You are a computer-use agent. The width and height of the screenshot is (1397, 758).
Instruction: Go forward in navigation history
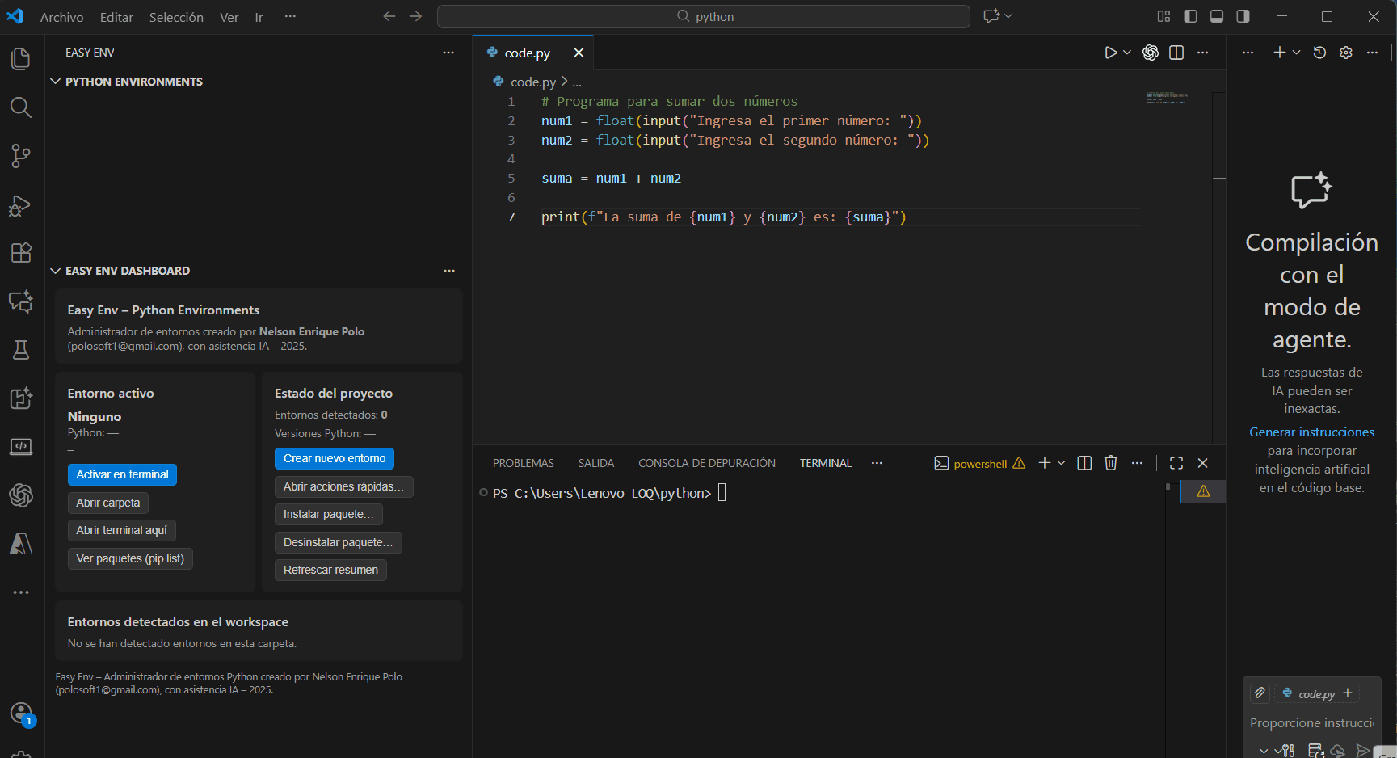[415, 16]
